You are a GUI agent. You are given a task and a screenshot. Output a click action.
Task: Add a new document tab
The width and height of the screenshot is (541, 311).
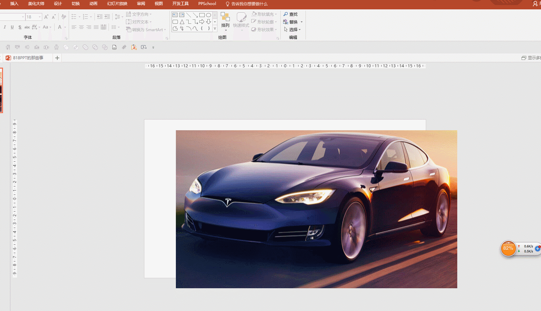click(57, 58)
